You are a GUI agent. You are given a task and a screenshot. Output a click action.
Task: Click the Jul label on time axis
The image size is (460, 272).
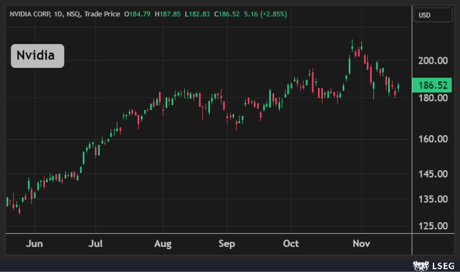pos(98,244)
